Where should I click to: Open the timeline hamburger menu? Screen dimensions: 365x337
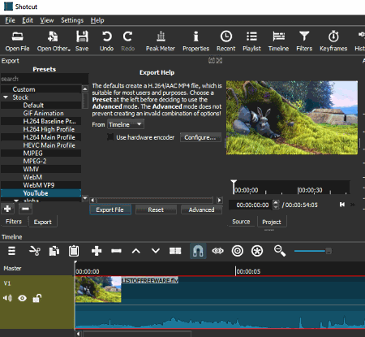pyautogui.click(x=11, y=251)
